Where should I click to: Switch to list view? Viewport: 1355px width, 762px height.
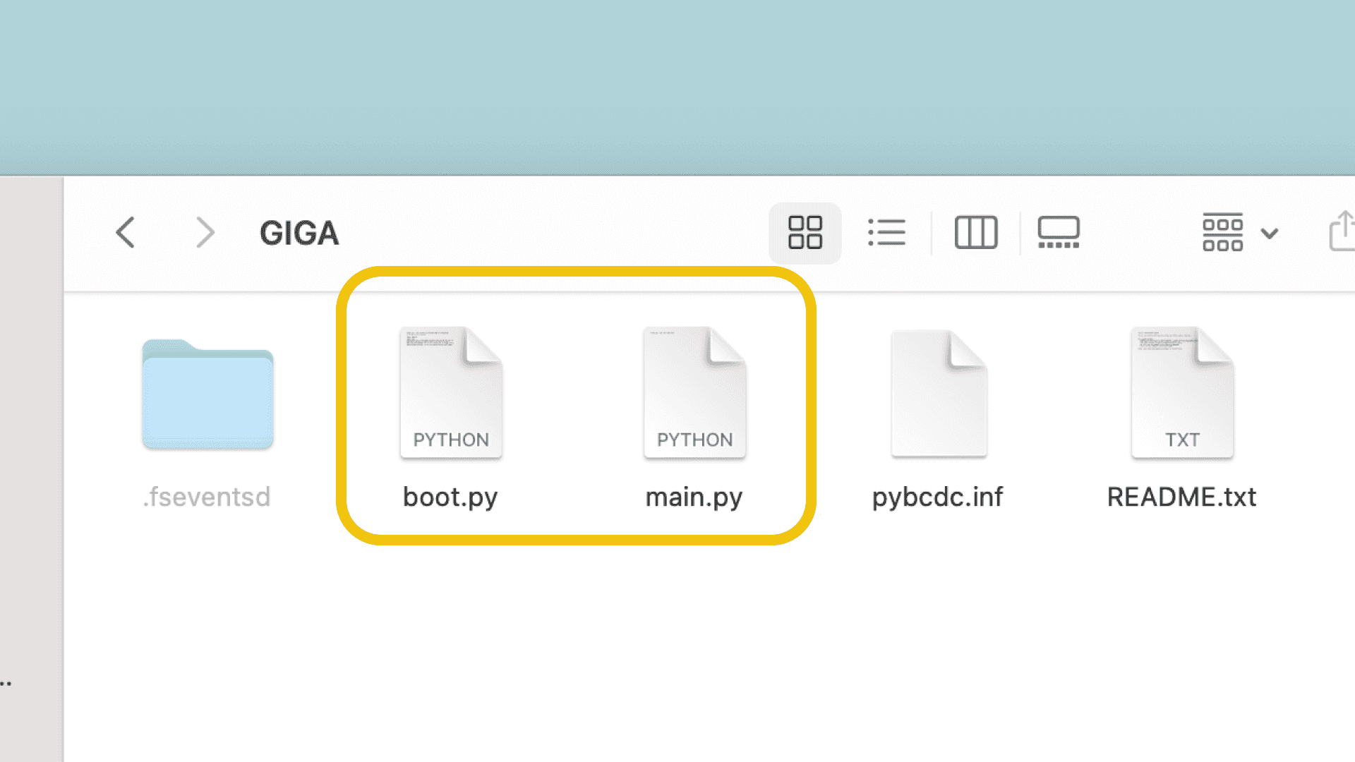pyautogui.click(x=886, y=233)
